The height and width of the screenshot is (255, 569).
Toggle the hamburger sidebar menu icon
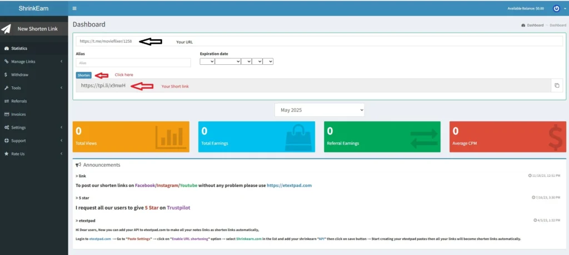point(74,8)
